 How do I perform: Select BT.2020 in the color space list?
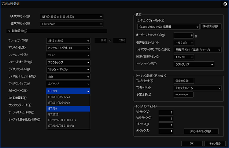pos(68,114)
